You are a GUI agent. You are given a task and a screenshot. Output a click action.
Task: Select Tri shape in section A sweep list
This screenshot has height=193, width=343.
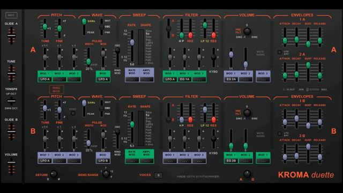(147, 34)
